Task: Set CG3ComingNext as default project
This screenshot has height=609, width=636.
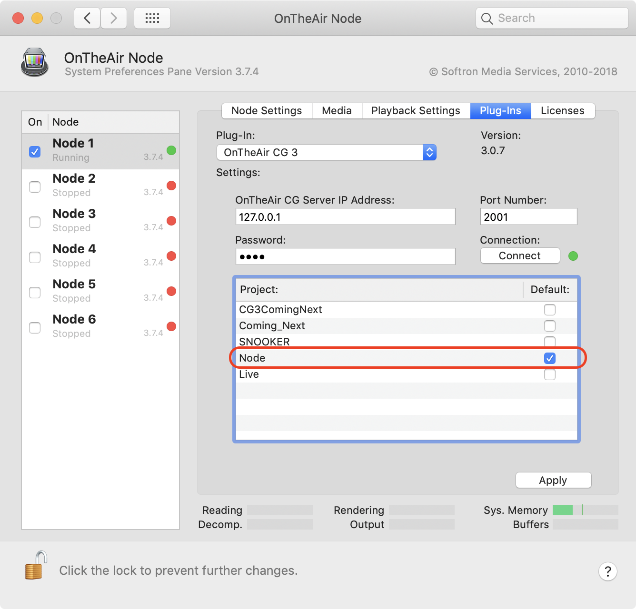Action: (550, 310)
